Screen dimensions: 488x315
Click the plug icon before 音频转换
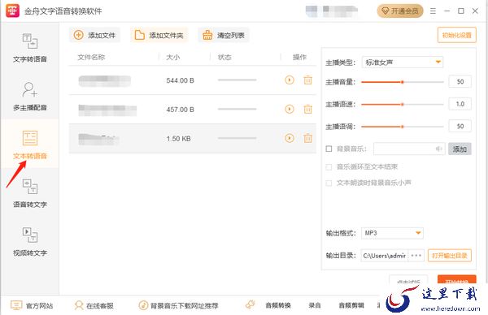(251, 304)
